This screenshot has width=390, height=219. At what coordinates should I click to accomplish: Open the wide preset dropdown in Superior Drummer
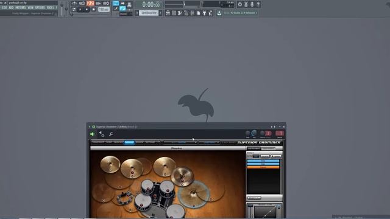tap(180, 142)
